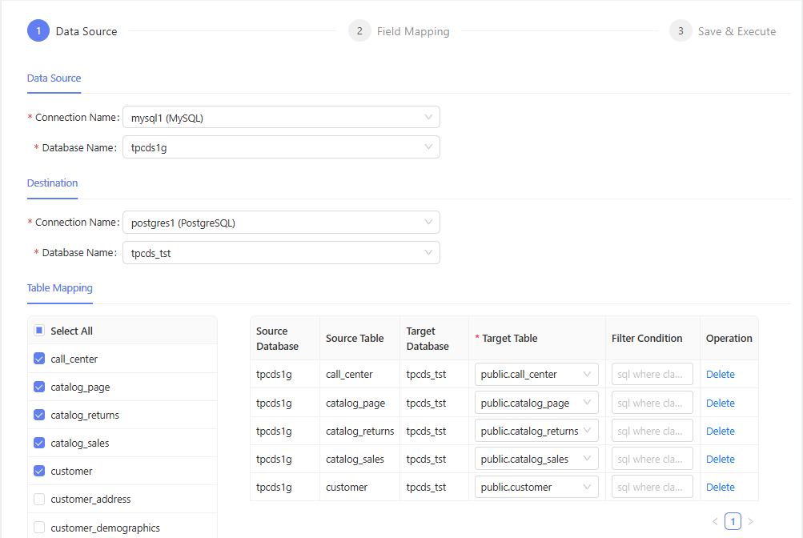Delete the catalog_page mapping row

tap(720, 403)
